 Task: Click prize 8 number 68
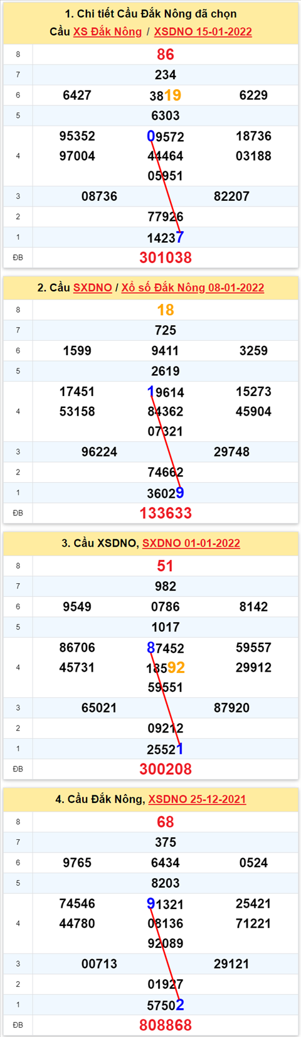[x=166, y=822]
